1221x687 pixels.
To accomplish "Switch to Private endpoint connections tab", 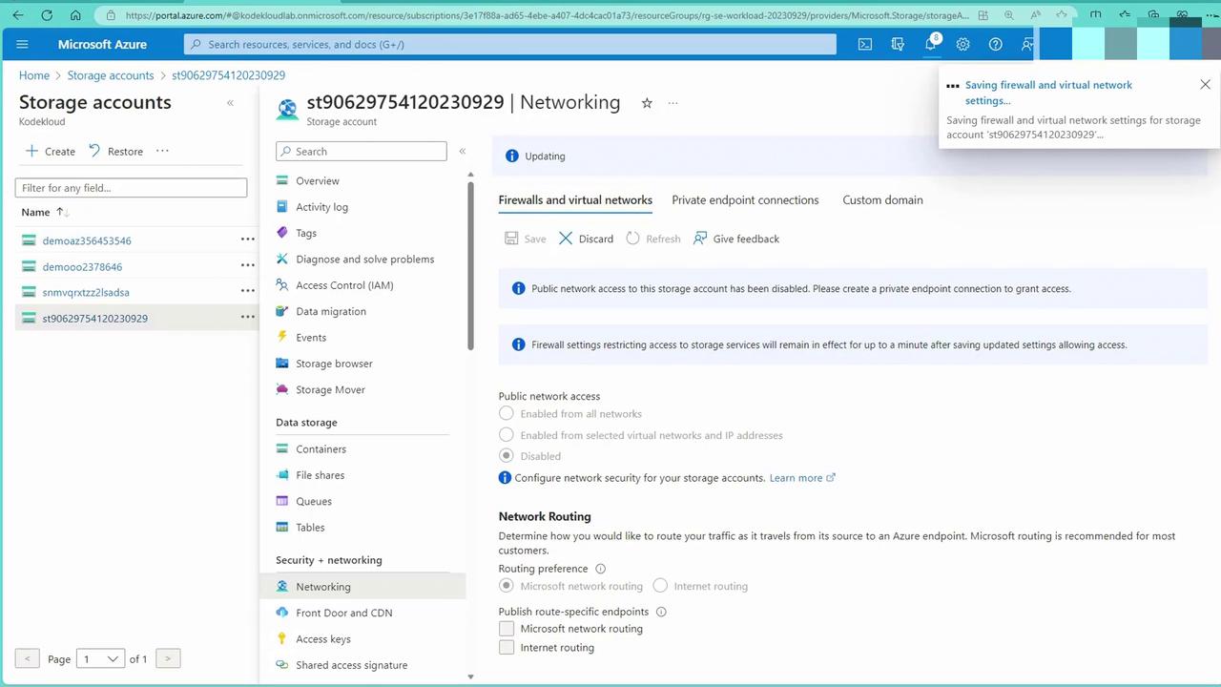I will [745, 200].
